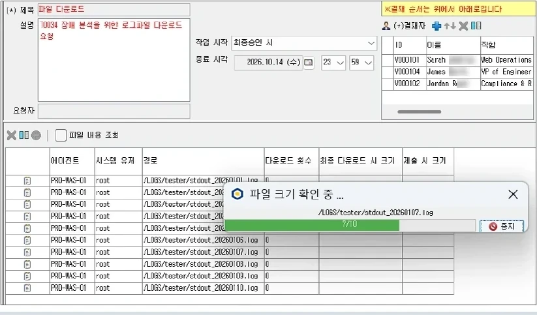Click the 제출 시 크기 column header
This screenshot has height=315, width=537.
click(x=428, y=161)
